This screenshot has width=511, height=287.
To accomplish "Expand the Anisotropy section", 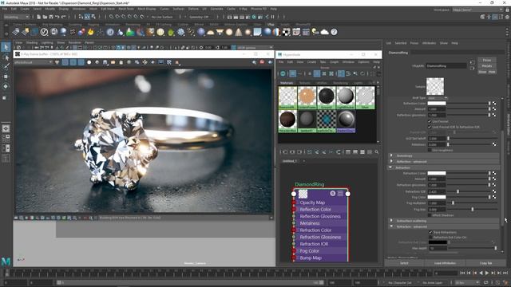I will pyautogui.click(x=444, y=156).
